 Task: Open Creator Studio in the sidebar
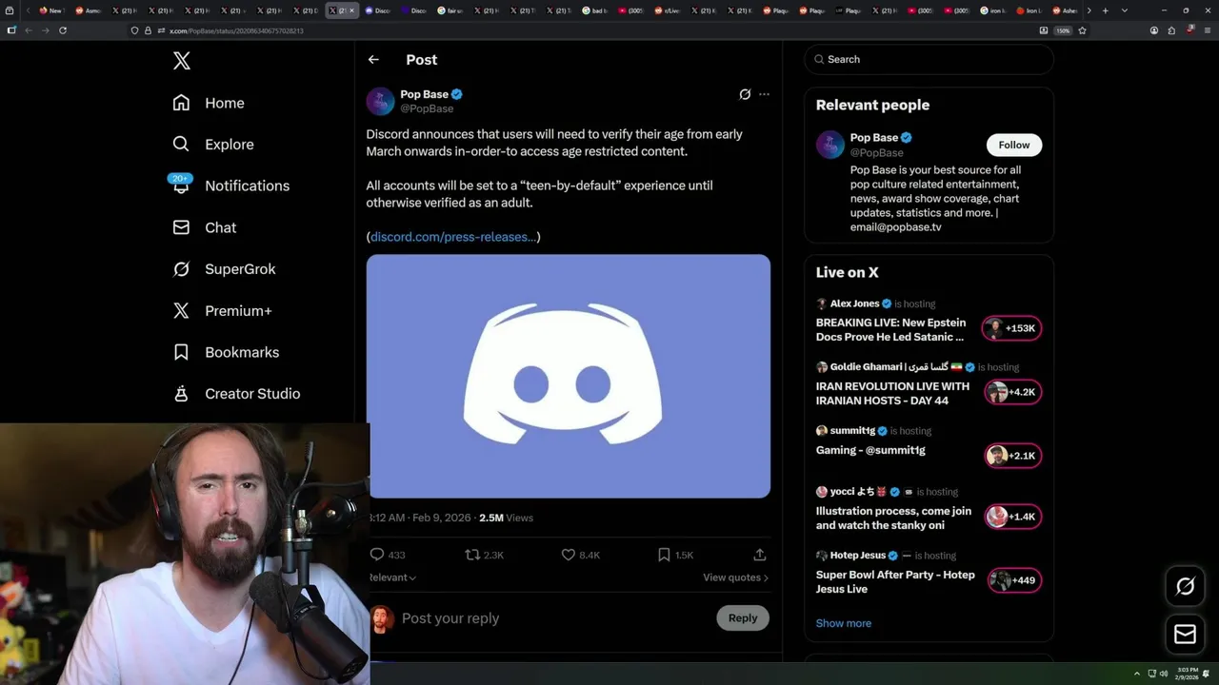coord(236,394)
